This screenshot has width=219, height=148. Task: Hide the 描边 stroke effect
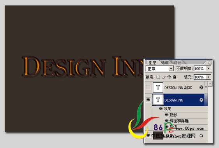click(167, 127)
